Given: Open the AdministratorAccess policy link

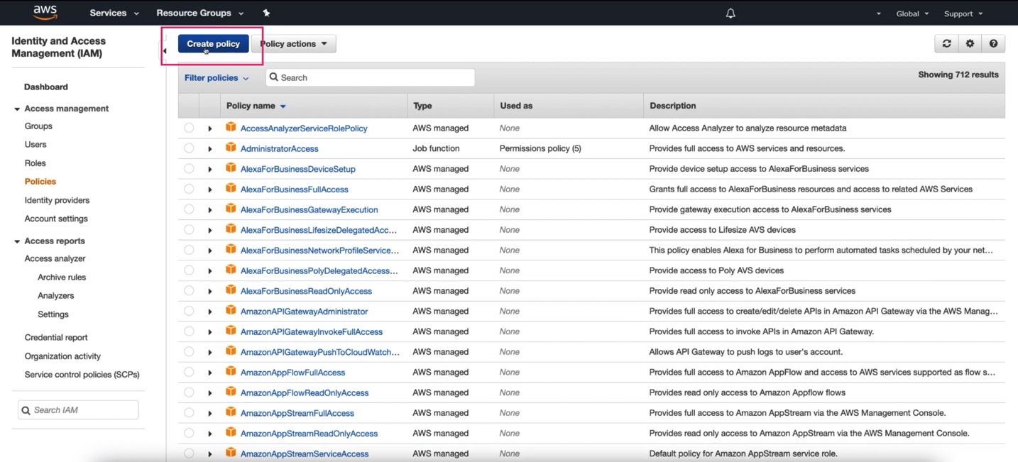Looking at the screenshot, I should [279, 148].
